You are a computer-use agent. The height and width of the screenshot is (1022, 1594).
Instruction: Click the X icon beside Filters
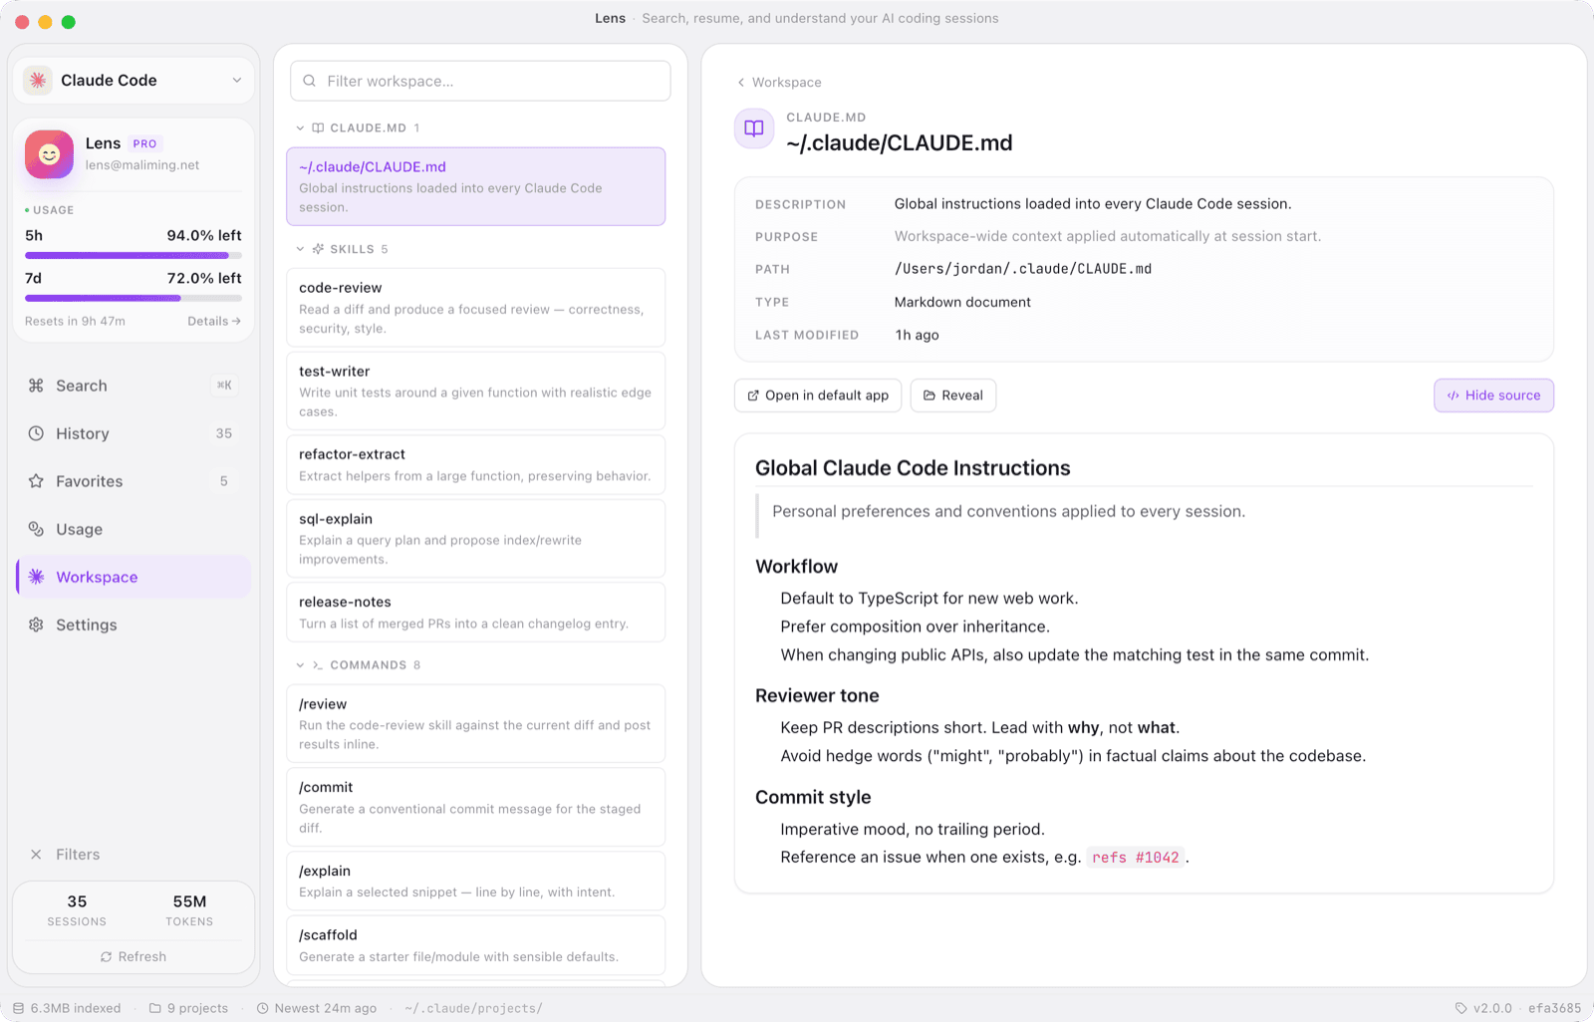36,855
